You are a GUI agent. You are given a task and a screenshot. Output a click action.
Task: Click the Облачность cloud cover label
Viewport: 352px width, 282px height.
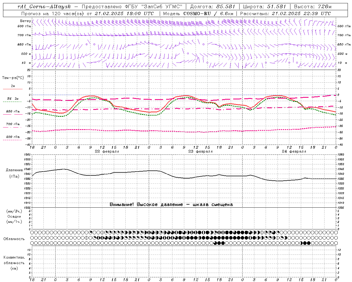coord(14,239)
